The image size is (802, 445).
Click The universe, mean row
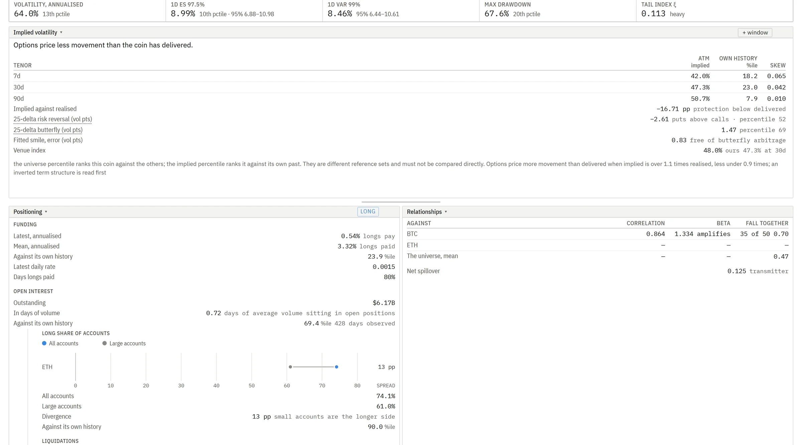pyautogui.click(x=597, y=256)
